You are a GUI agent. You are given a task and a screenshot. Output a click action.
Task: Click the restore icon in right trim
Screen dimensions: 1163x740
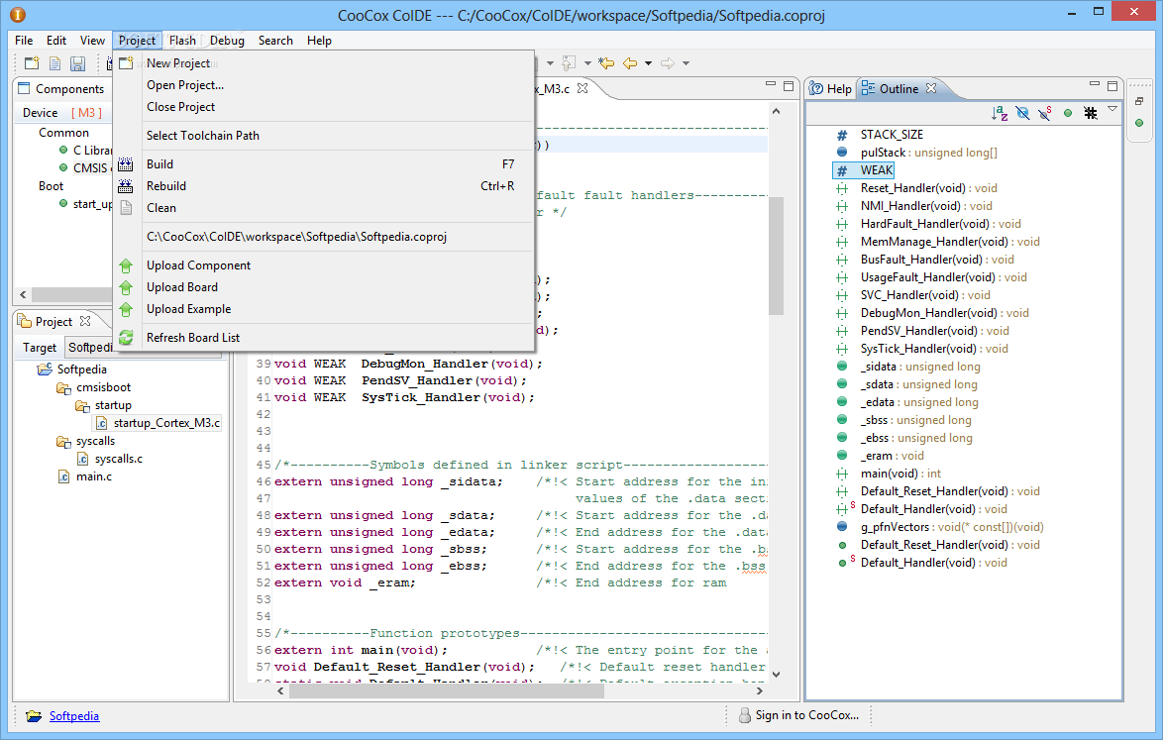tap(1139, 101)
